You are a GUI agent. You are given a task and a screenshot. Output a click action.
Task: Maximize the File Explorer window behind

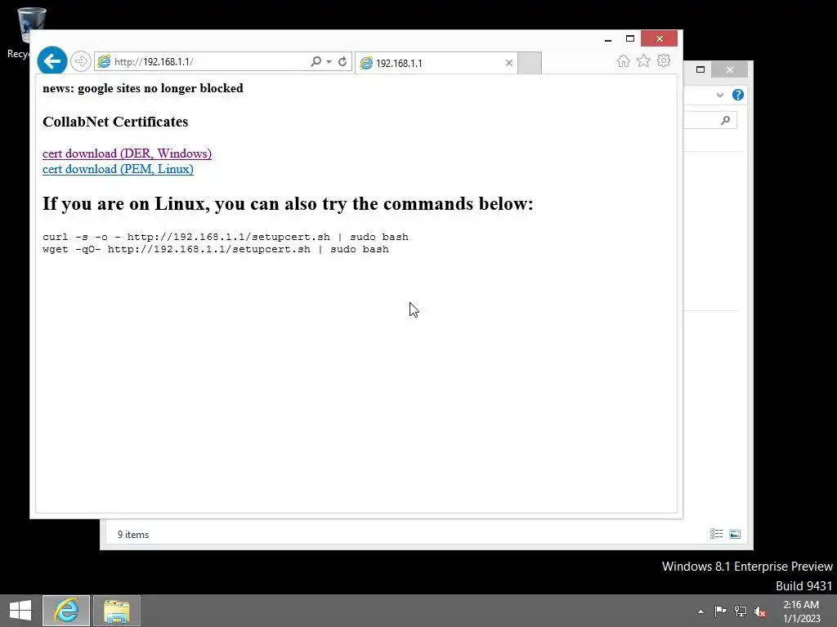point(700,69)
